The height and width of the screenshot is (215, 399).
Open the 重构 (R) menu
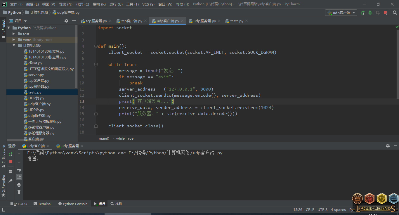coord(99,4)
